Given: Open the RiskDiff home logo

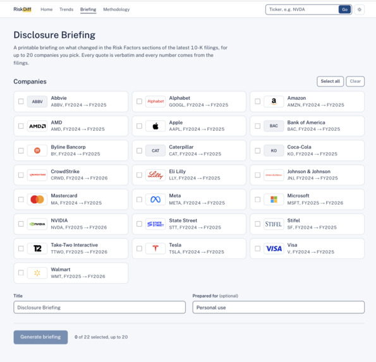Looking at the screenshot, I should coord(22,9).
